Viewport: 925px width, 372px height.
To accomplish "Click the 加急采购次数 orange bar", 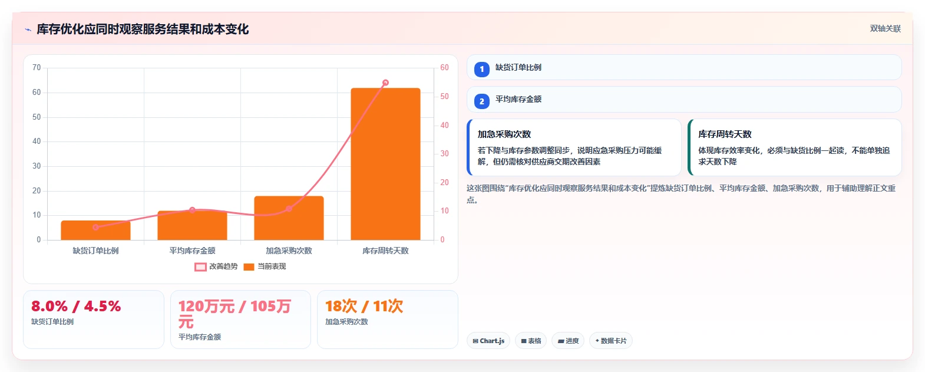I will [289, 218].
